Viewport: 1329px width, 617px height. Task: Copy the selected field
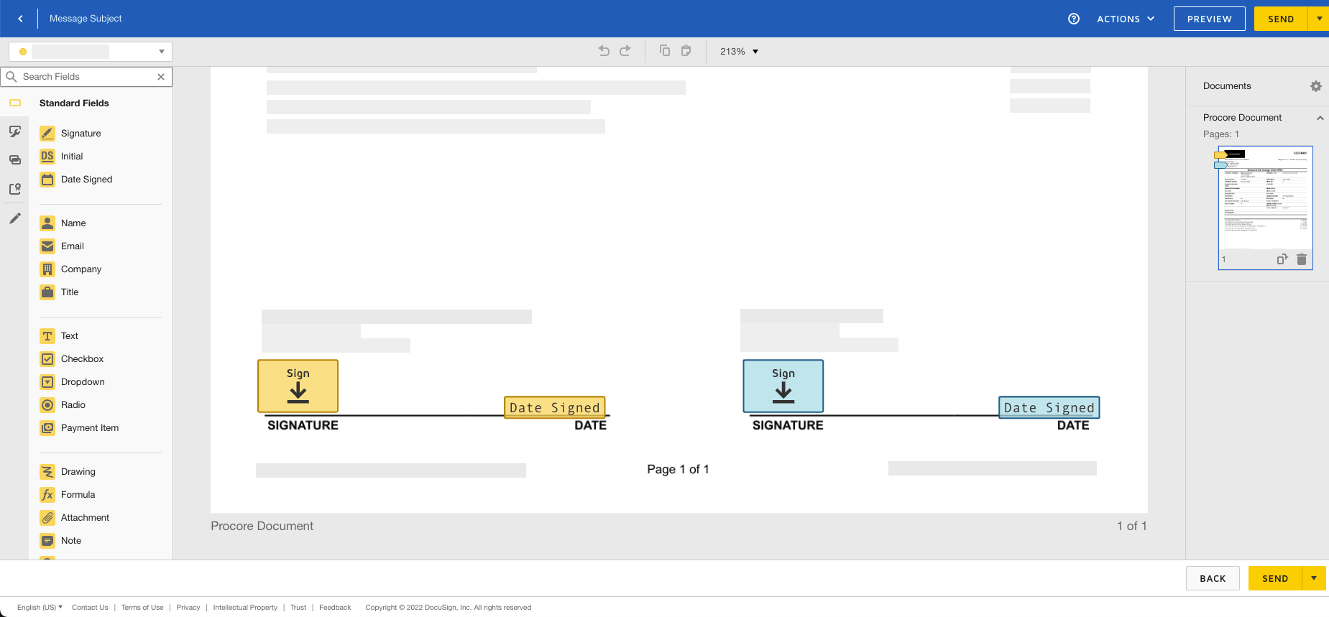point(665,51)
